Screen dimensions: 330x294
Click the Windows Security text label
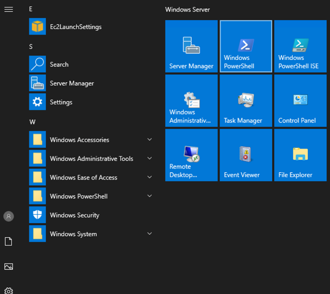75,215
